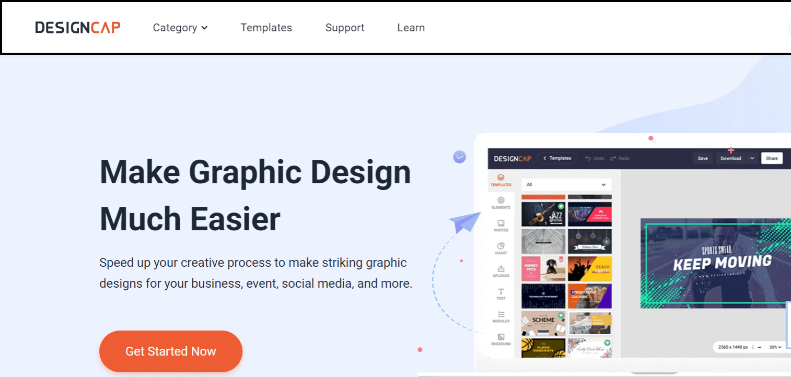
Task: Open the Modules panel
Action: point(500,314)
